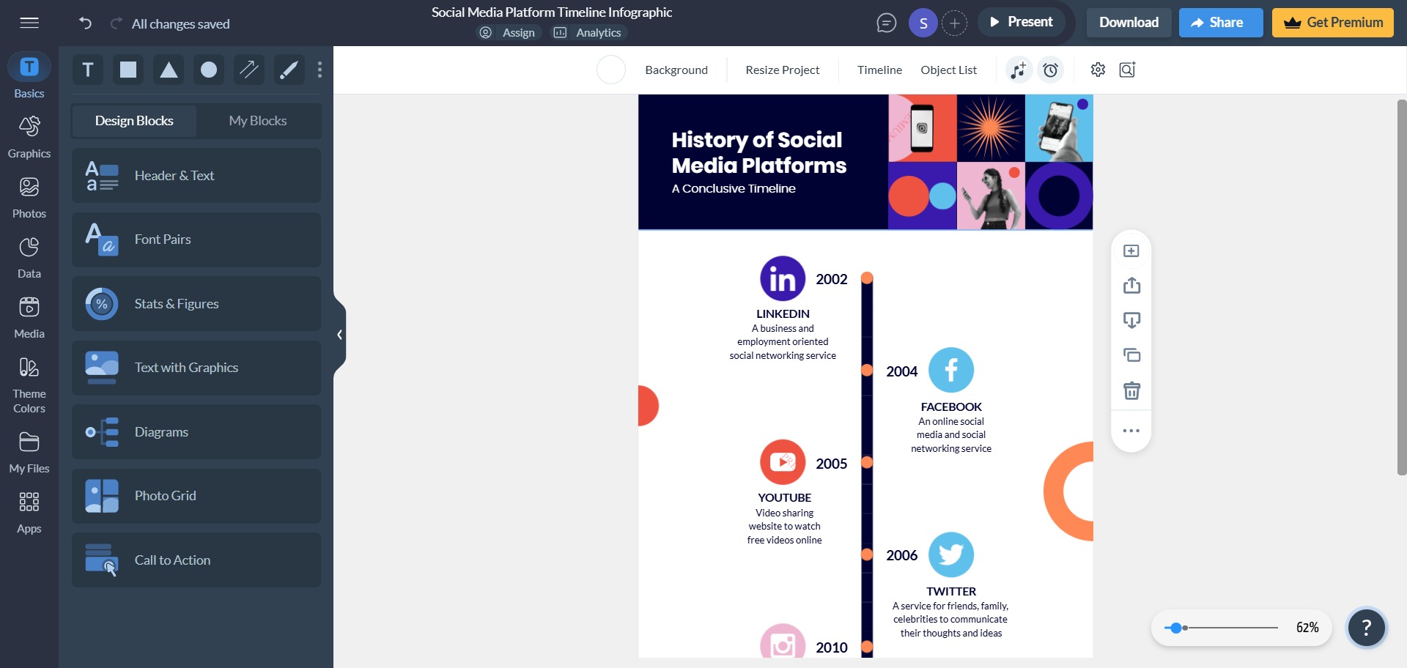This screenshot has height=668, width=1407.
Task: Select the arrow line tool
Action: click(x=249, y=70)
